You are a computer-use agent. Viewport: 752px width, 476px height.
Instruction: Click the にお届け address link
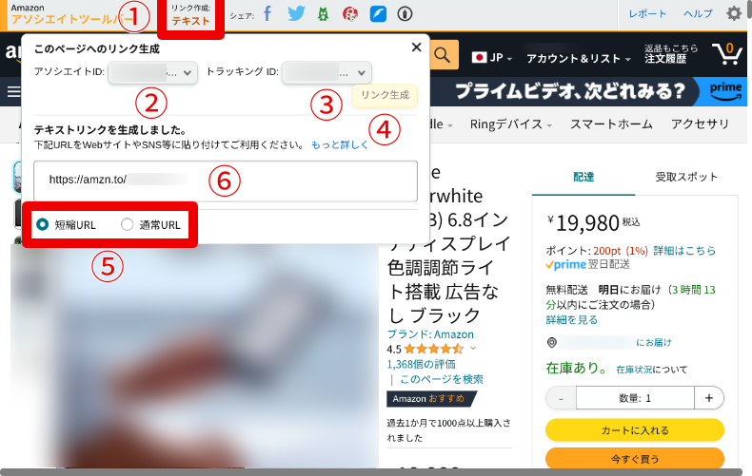(x=654, y=342)
